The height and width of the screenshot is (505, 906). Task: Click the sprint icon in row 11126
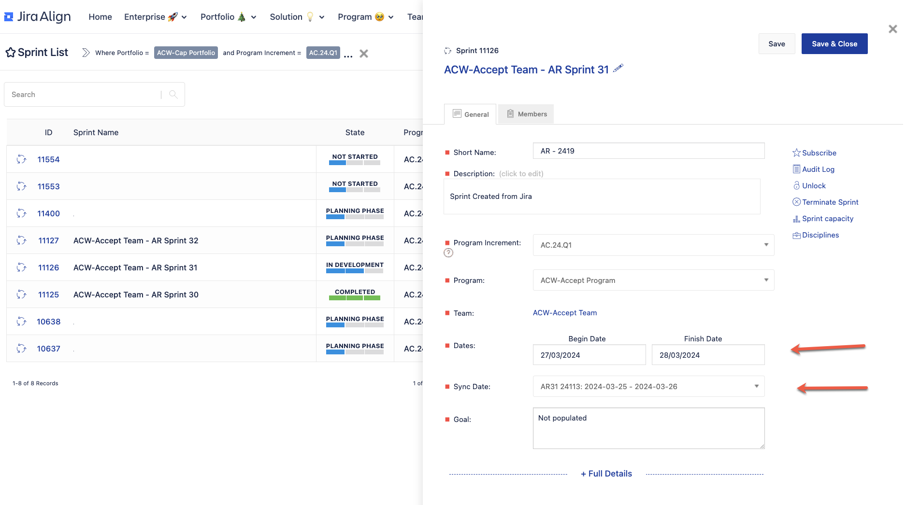(21, 267)
